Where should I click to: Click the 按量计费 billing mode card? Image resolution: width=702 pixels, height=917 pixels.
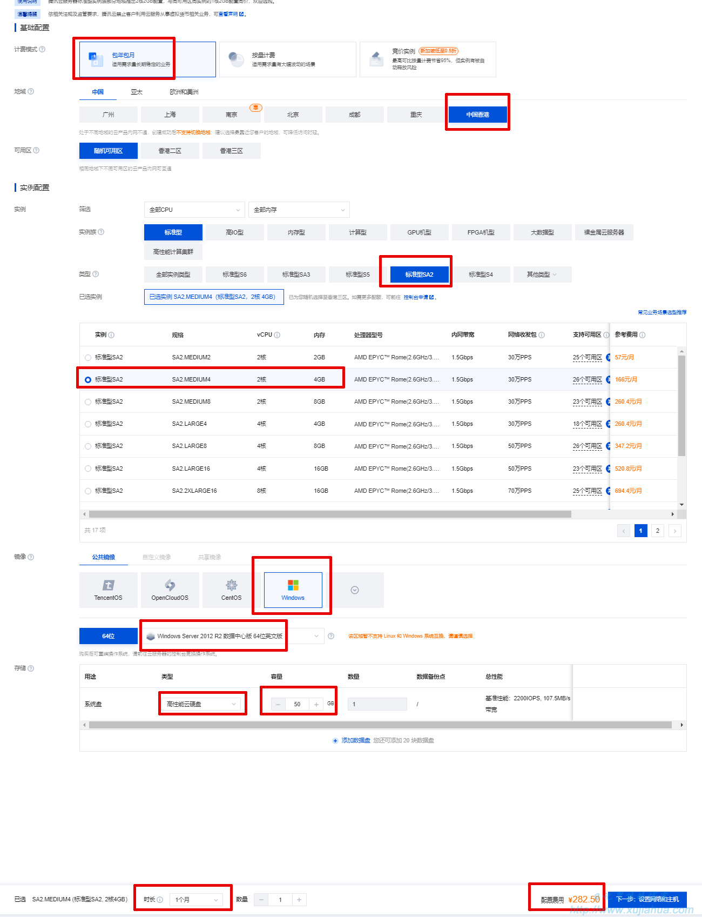[288, 59]
